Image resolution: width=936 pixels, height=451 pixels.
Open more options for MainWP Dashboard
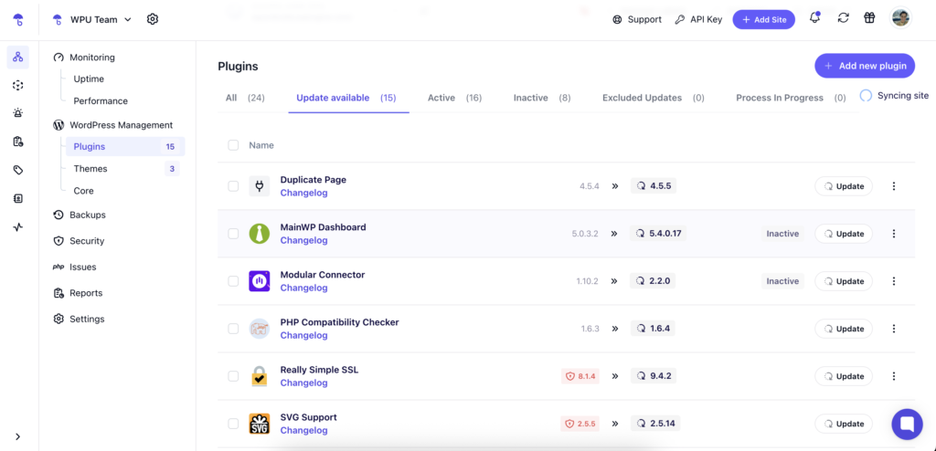click(894, 234)
